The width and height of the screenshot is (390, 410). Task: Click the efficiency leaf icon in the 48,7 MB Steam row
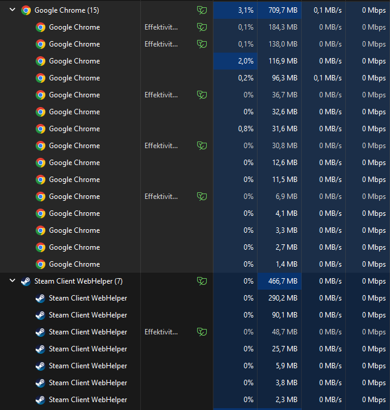click(202, 332)
